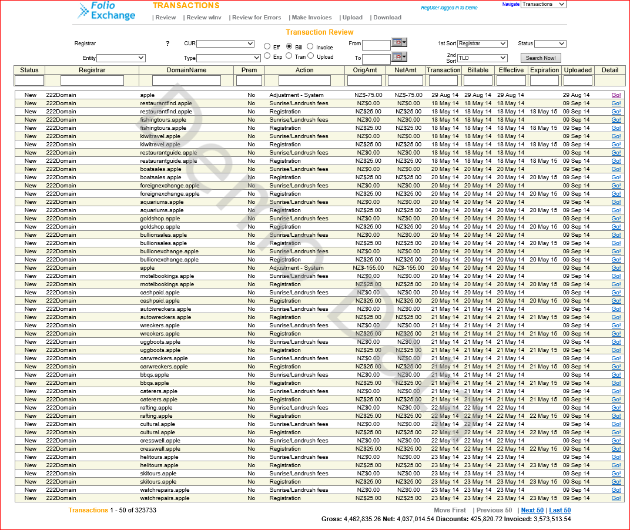The image size is (630, 530).
Task: Open the From date calendar picker
Action: [x=400, y=42]
